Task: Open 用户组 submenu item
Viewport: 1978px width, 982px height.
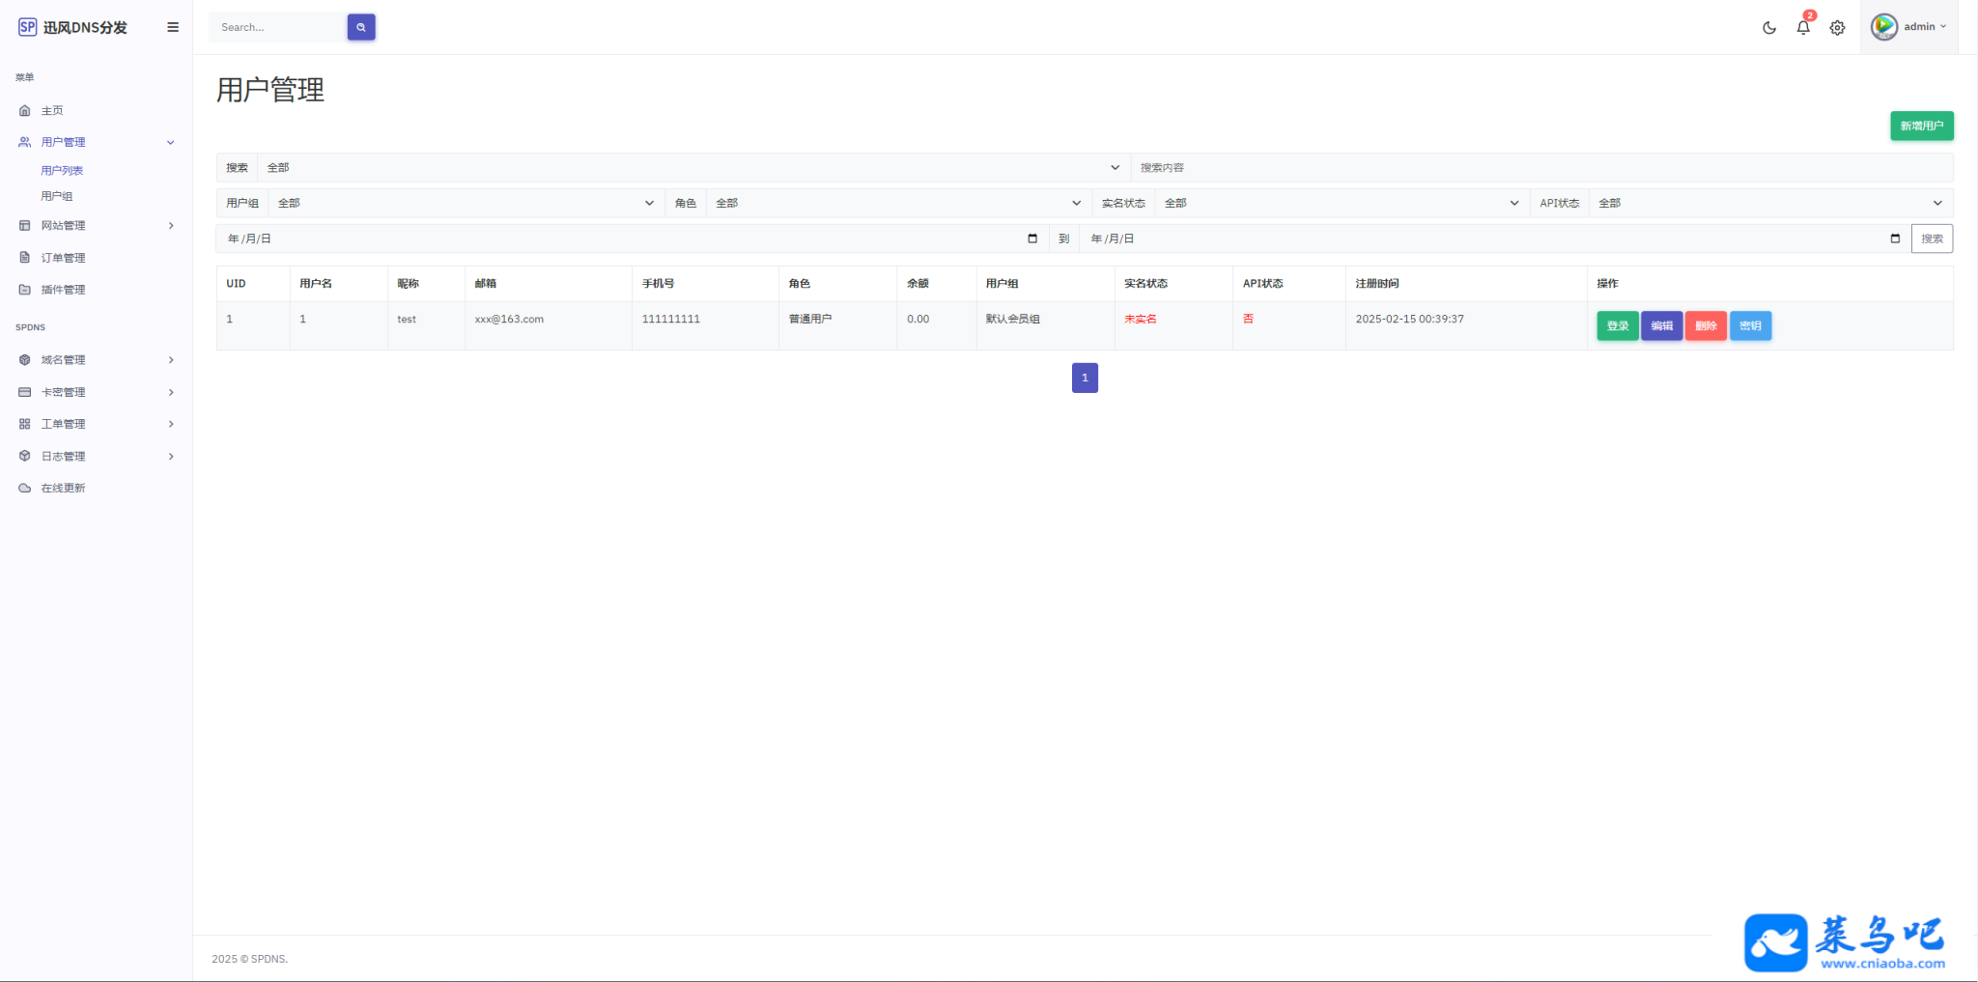Action: click(56, 196)
